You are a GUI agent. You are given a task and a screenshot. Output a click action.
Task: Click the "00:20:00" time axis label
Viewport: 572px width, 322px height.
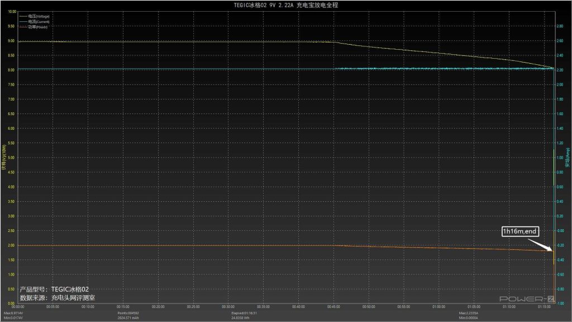[158, 307]
